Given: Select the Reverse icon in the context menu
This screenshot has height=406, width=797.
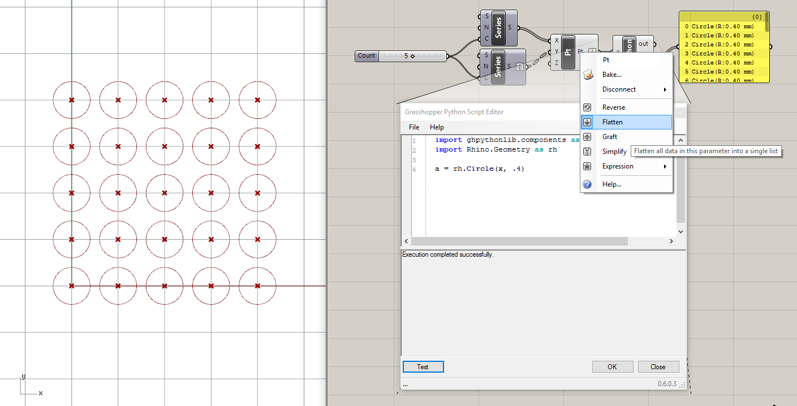Looking at the screenshot, I should pos(587,107).
